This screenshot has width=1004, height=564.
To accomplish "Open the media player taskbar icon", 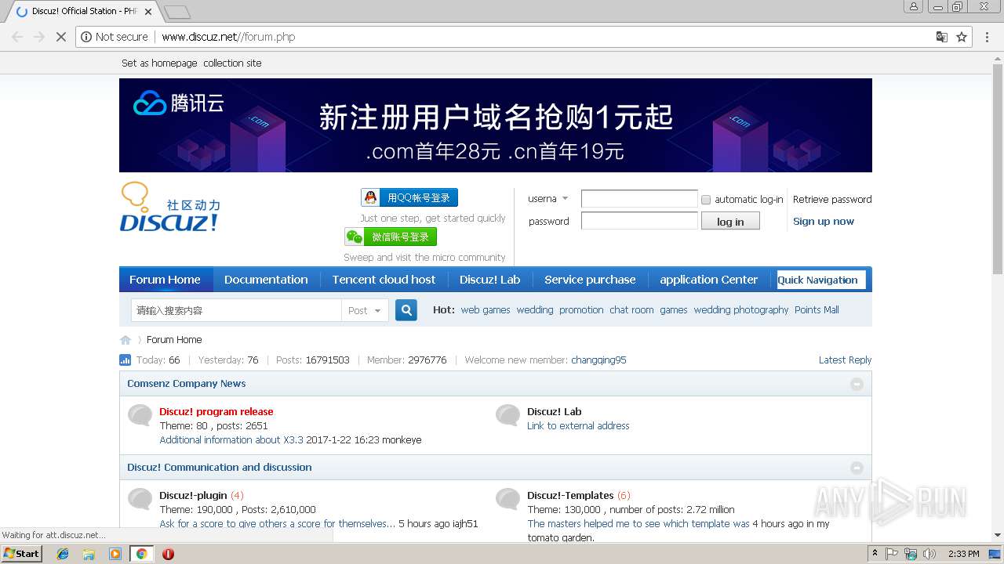I will 115,554.
